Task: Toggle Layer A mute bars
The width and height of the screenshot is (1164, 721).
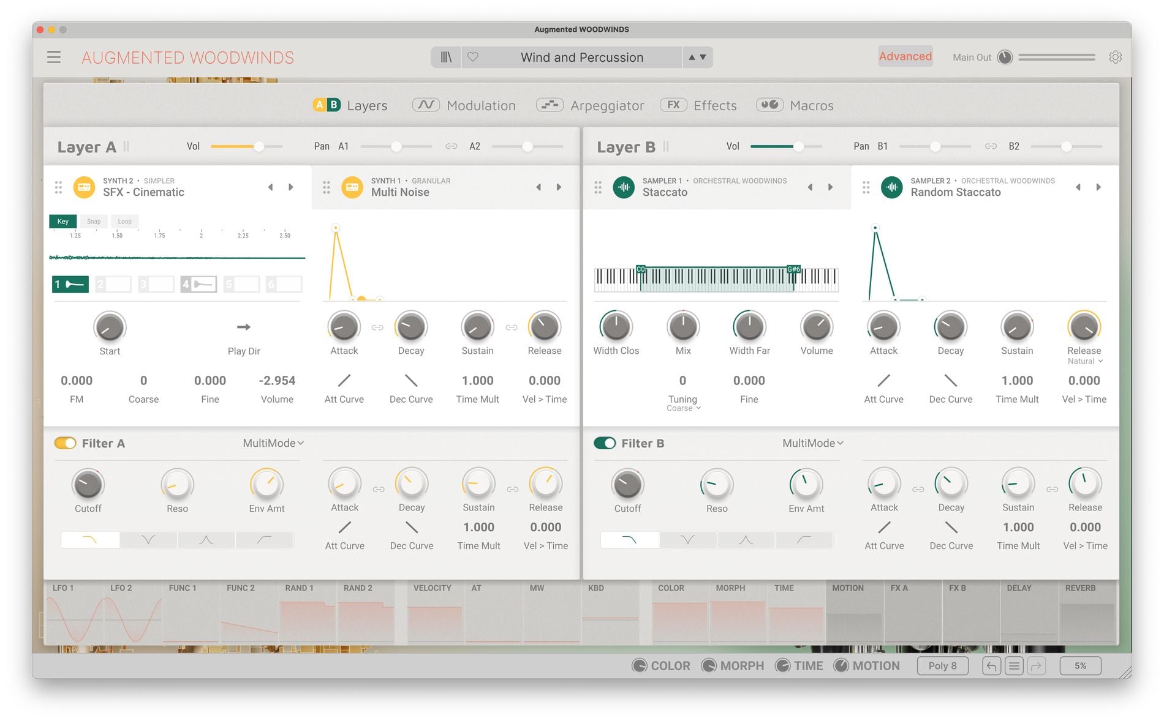Action: pyautogui.click(x=126, y=146)
